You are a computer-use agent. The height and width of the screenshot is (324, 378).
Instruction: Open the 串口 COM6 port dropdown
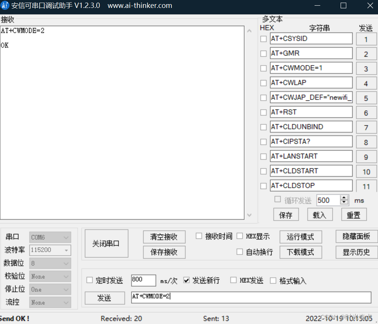pos(50,237)
